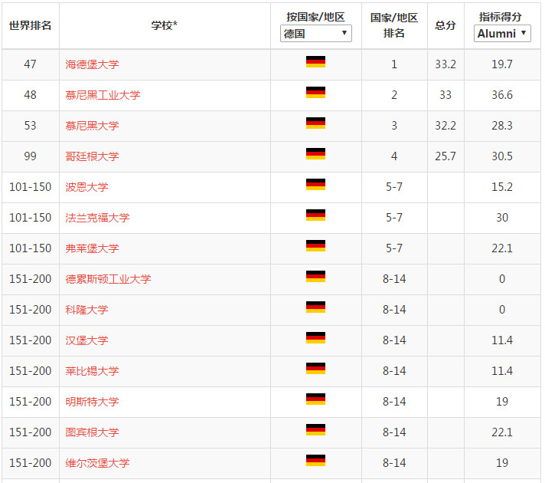
Task: Select Alumni score 0 in 德累斯顿工业大学 row
Action: click(502, 279)
